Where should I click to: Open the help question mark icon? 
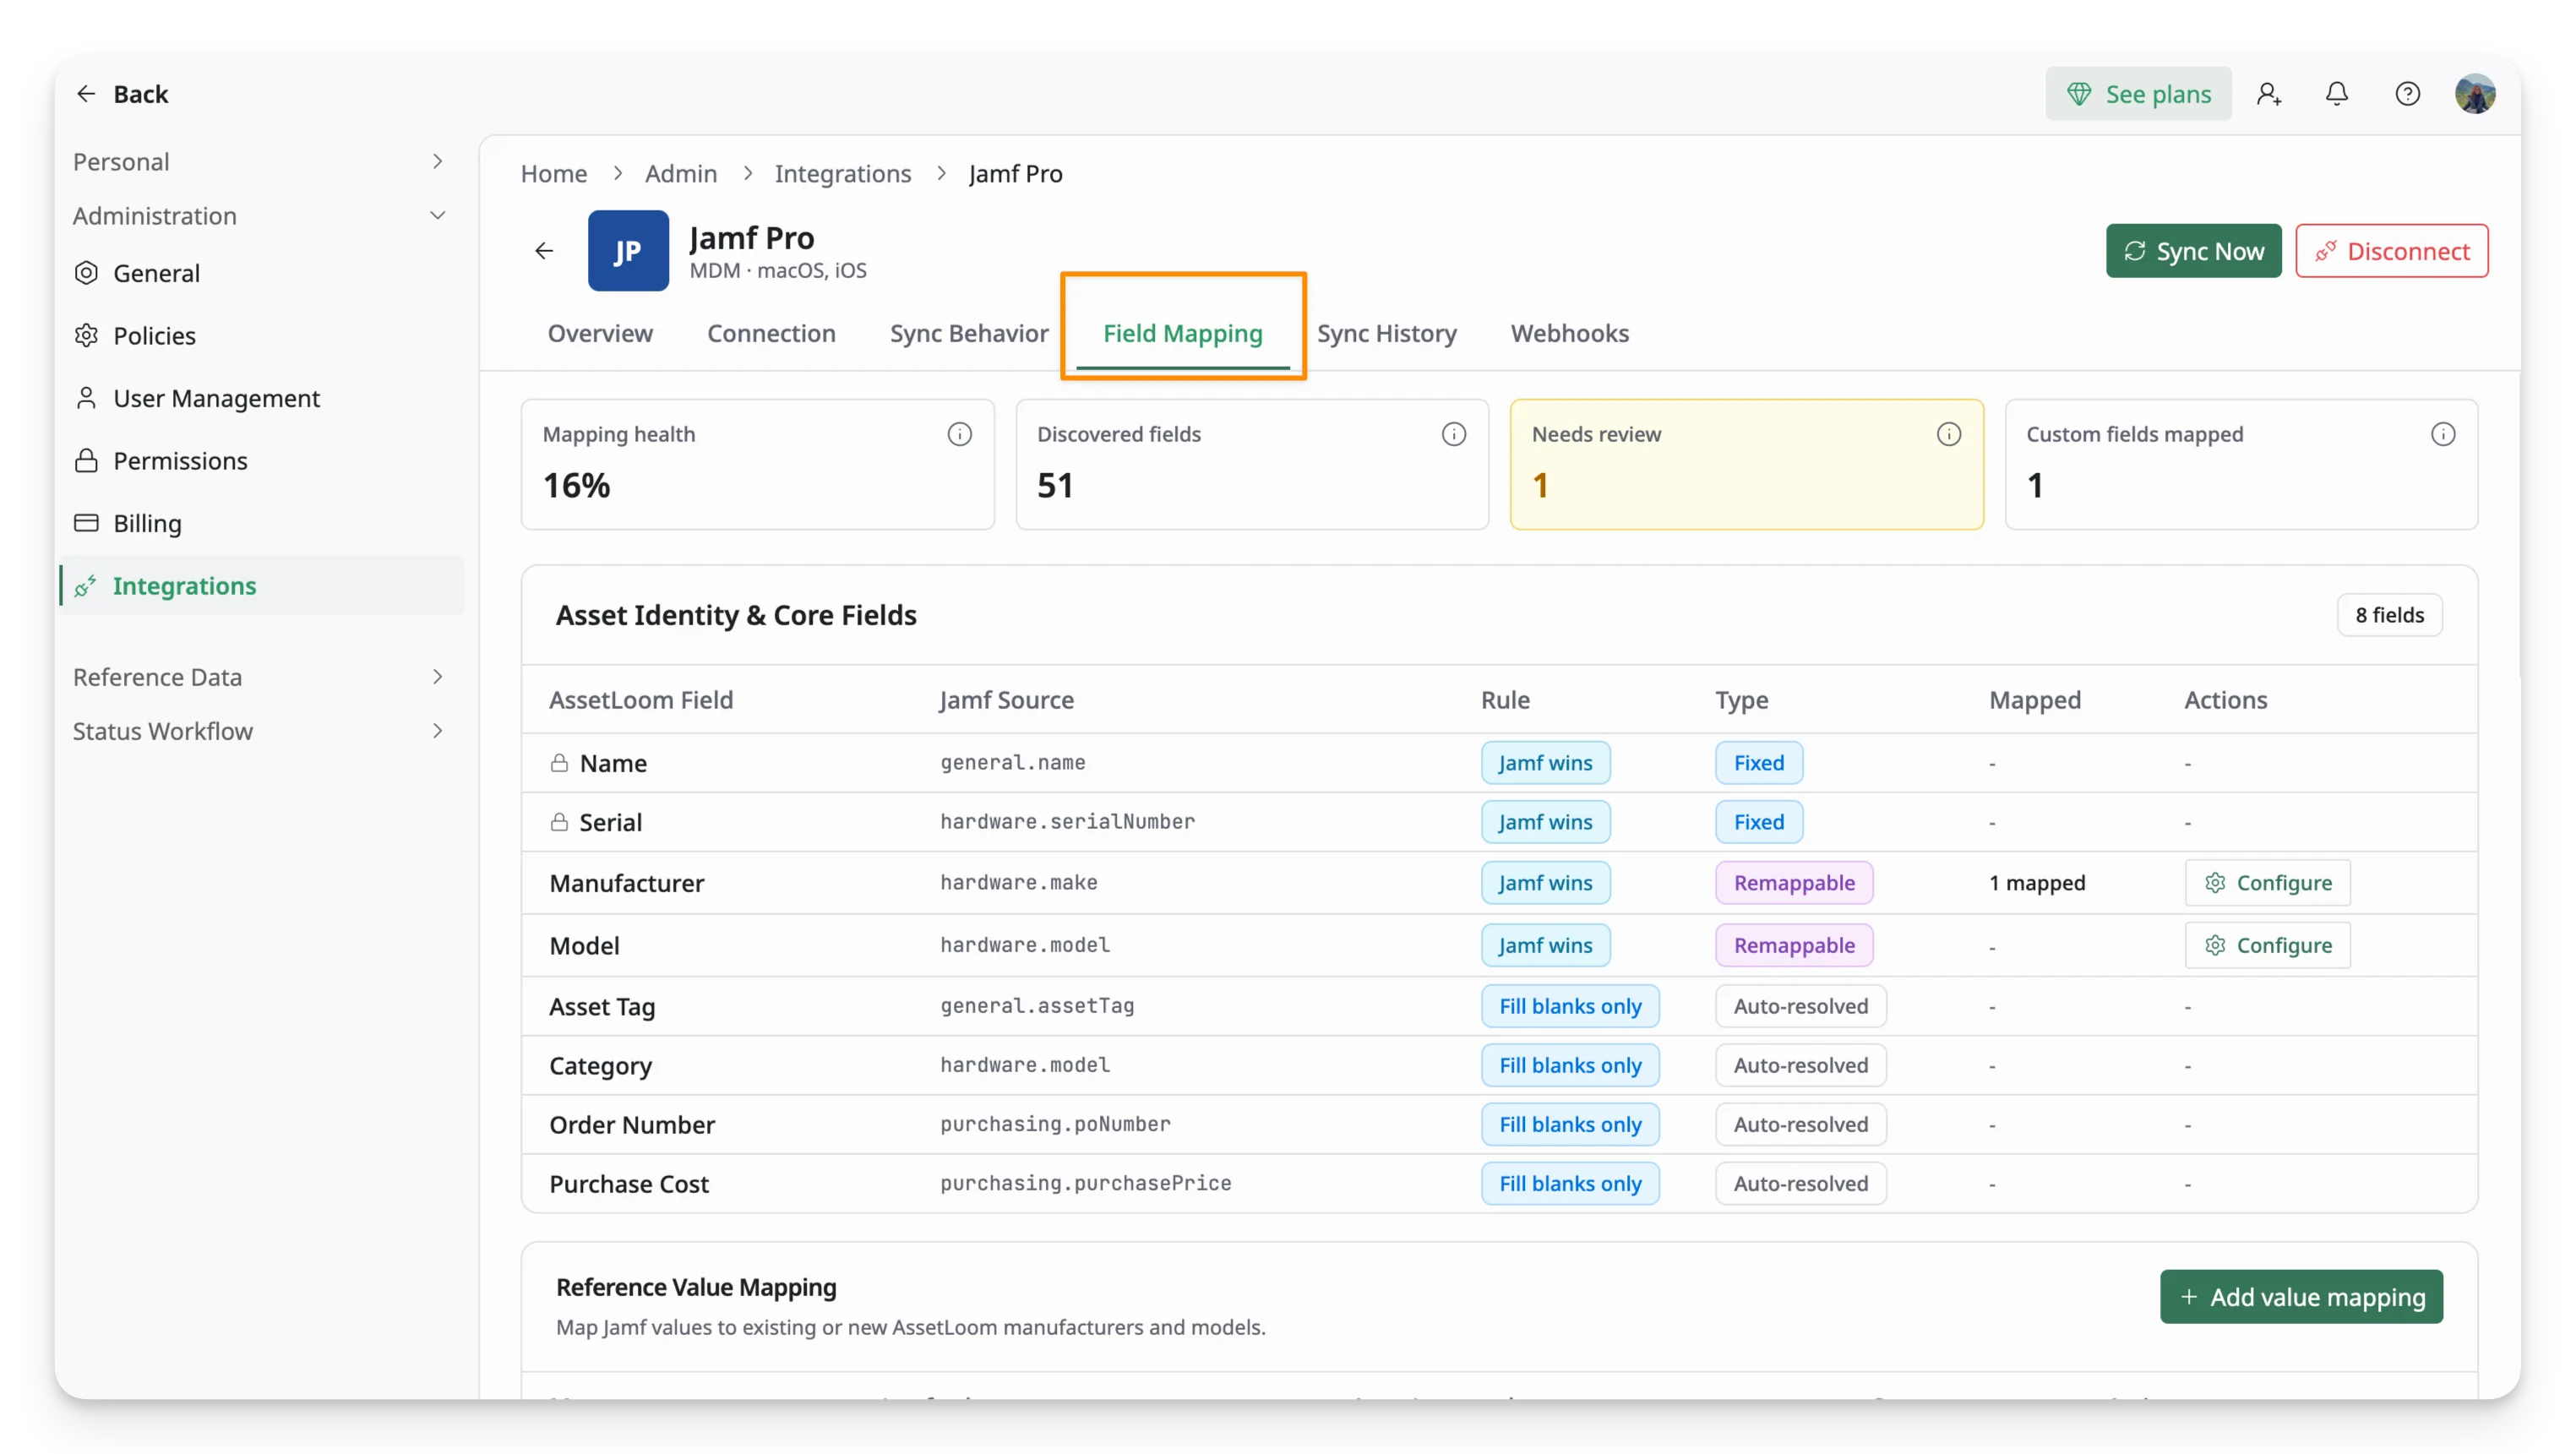(x=2407, y=94)
